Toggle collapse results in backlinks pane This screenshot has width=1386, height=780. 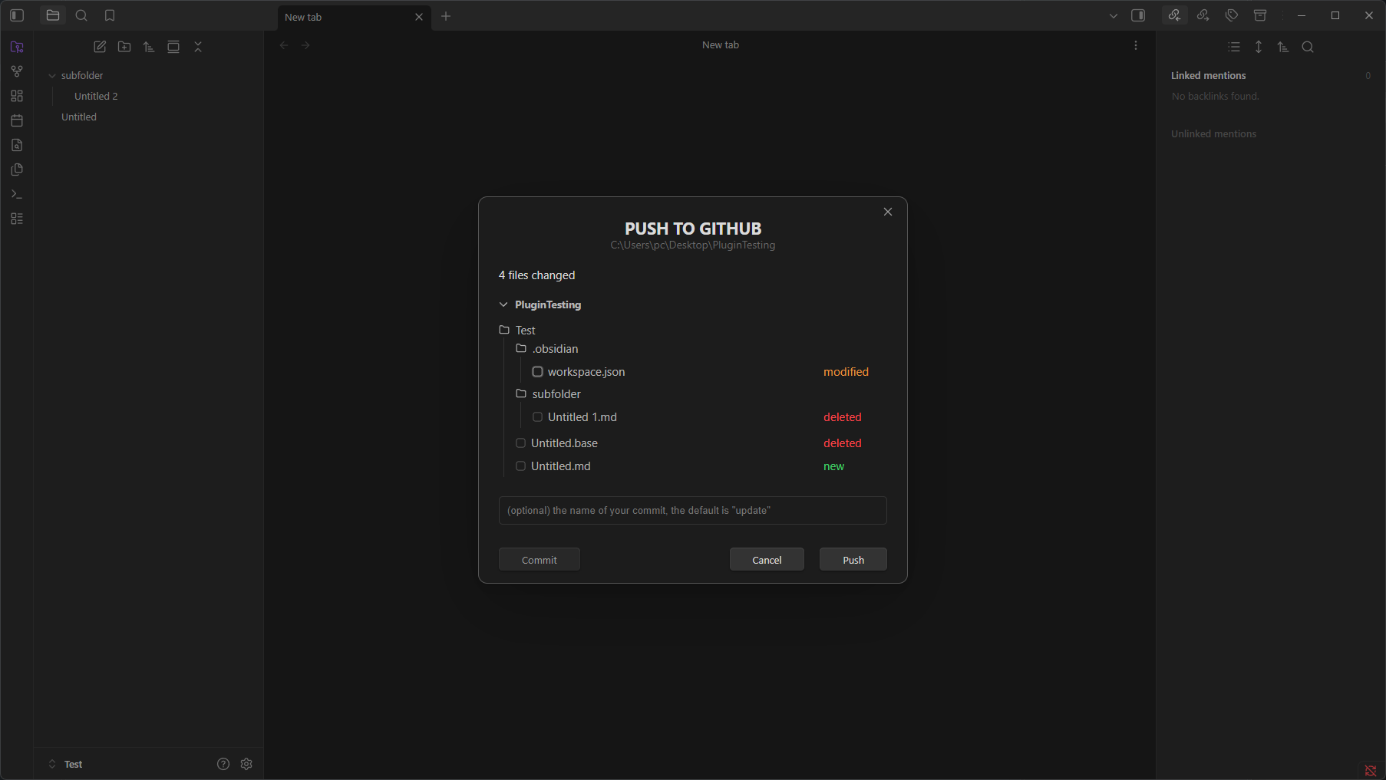[1234, 47]
